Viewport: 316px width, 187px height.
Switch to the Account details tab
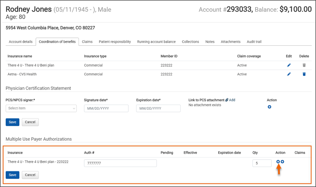point(21,42)
